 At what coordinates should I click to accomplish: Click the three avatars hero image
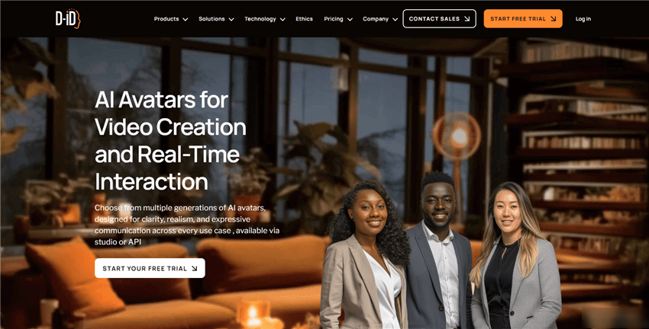[x=441, y=251]
